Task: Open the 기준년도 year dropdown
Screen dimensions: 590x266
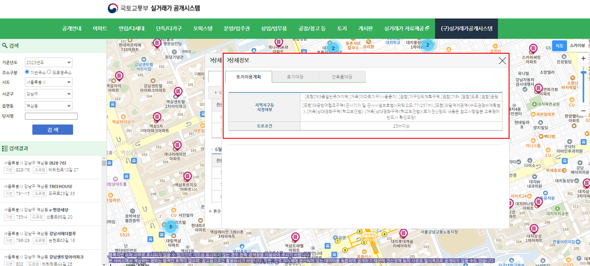Action: click(49, 62)
